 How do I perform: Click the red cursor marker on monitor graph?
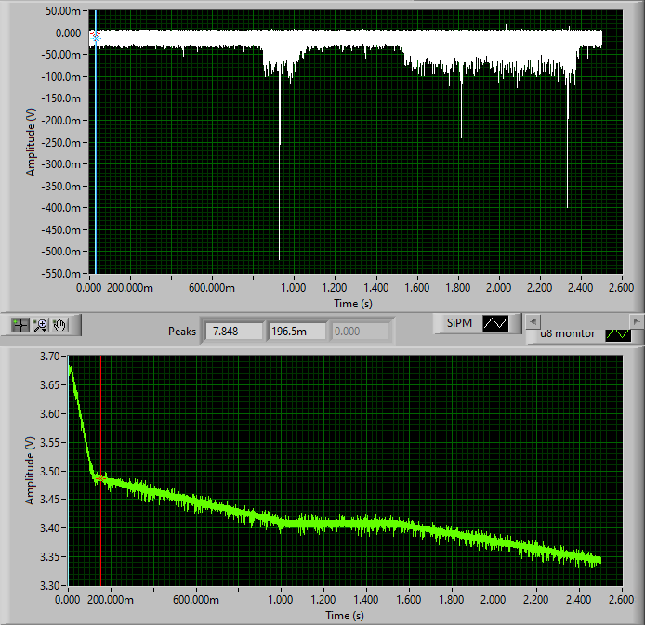[100, 478]
